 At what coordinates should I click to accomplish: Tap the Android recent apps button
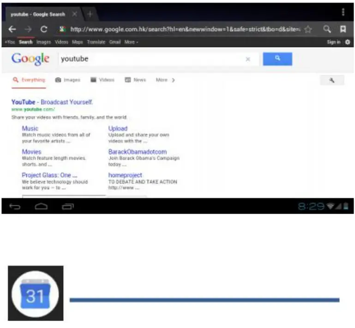pyautogui.click(x=68, y=207)
